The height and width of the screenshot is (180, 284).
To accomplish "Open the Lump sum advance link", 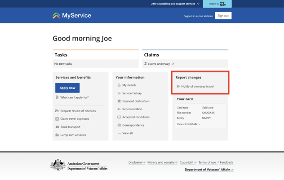I will pos(73,135).
